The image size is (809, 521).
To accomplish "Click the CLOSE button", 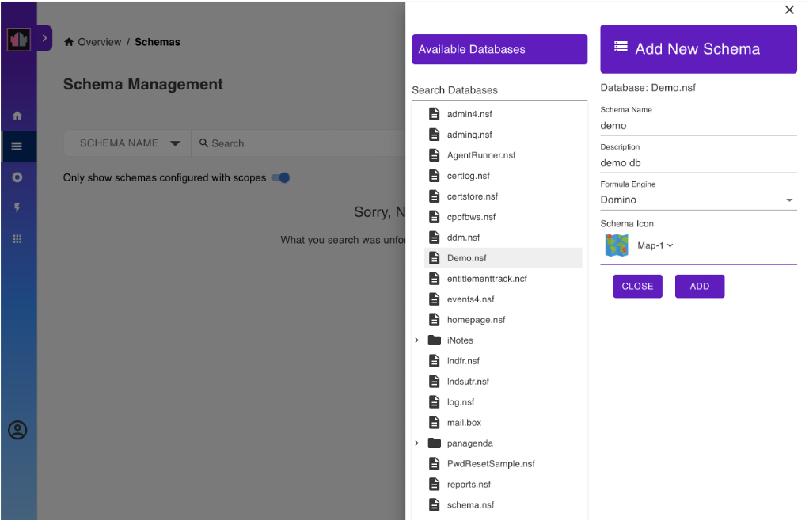I will 638,287.
